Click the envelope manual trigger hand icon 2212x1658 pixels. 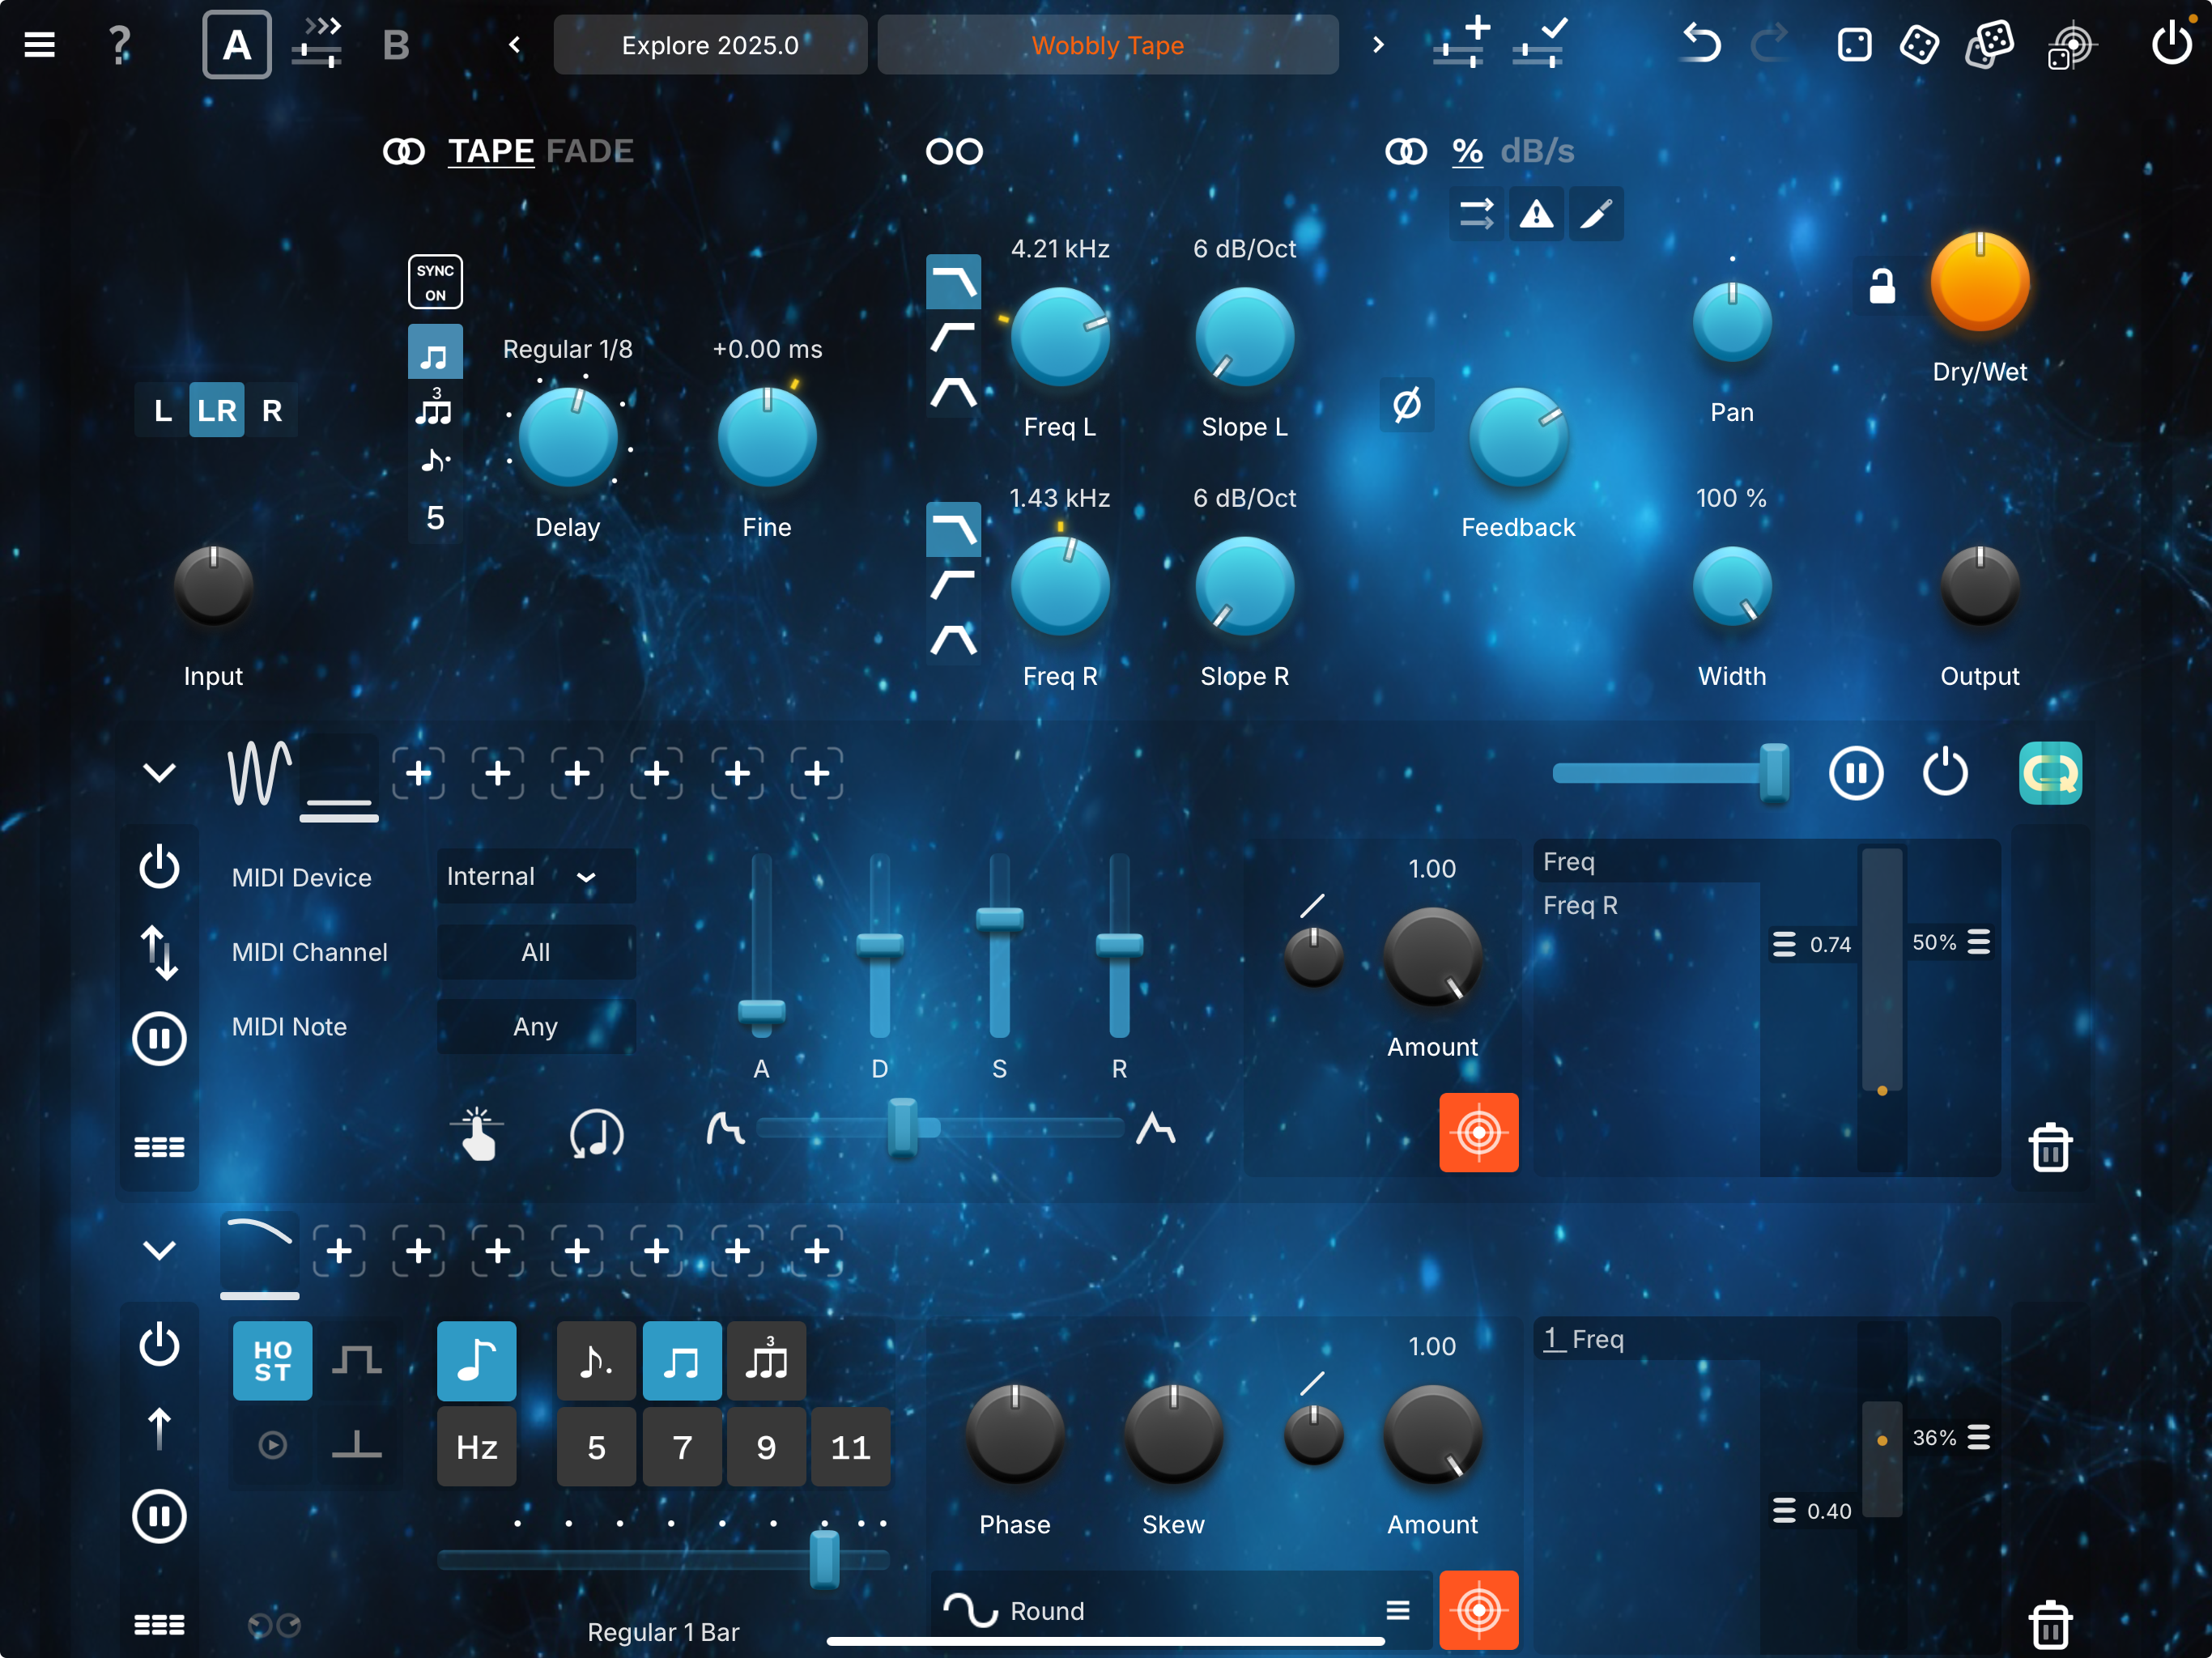477,1134
